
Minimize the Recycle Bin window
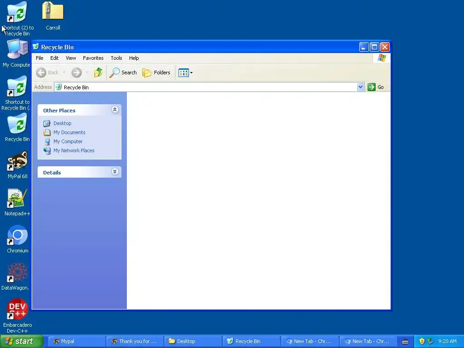tap(364, 47)
